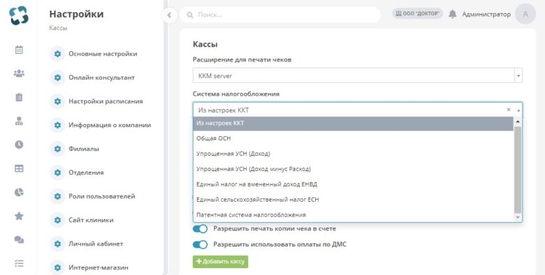Open Информация о компании settings page

click(110, 125)
